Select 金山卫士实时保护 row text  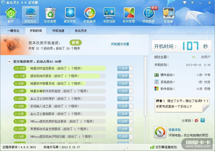tap(56, 98)
